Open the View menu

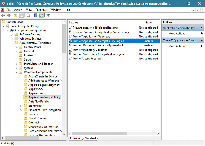point(29,10)
